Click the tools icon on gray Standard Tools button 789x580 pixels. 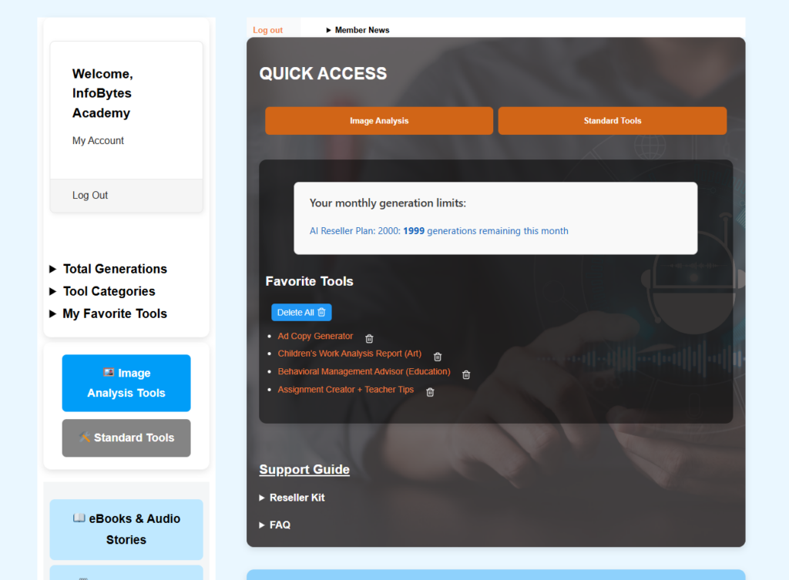tap(85, 437)
